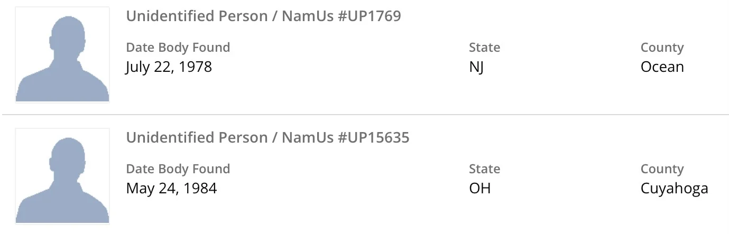Click "Unidentified Person" text in the UP1769 heading
The width and height of the screenshot is (729, 234).
(x=196, y=16)
